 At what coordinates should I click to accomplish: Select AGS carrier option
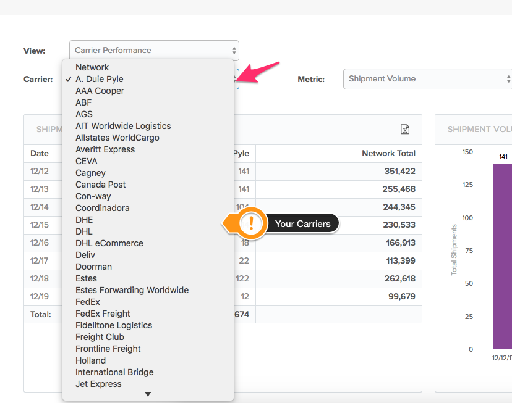[x=148, y=114]
